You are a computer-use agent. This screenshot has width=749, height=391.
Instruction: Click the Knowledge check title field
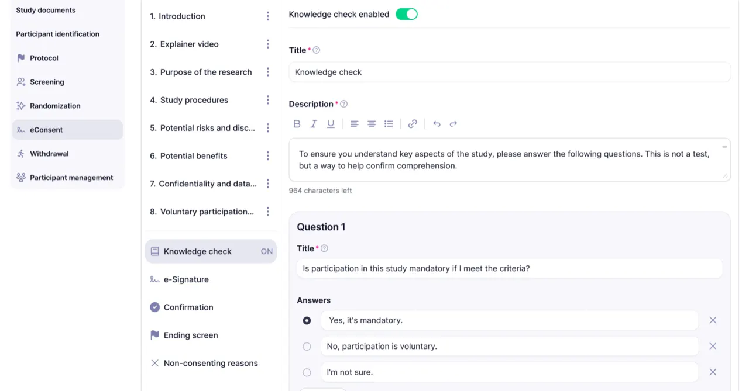(x=510, y=72)
